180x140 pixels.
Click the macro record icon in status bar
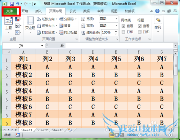pyautogui.click(x=18, y=135)
